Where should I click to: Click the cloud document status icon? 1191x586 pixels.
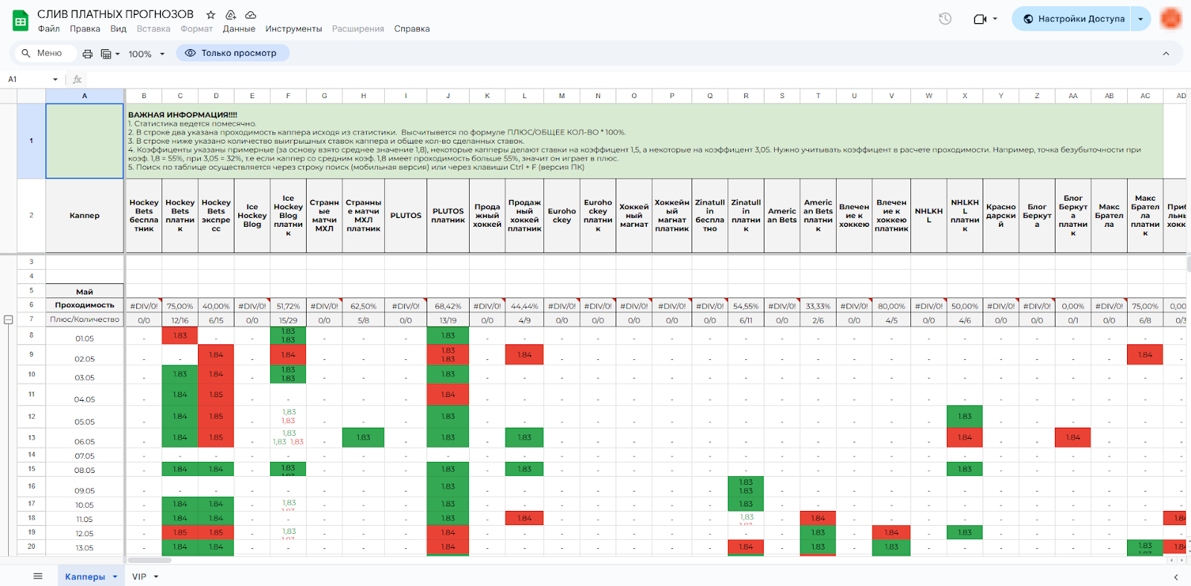(x=251, y=15)
